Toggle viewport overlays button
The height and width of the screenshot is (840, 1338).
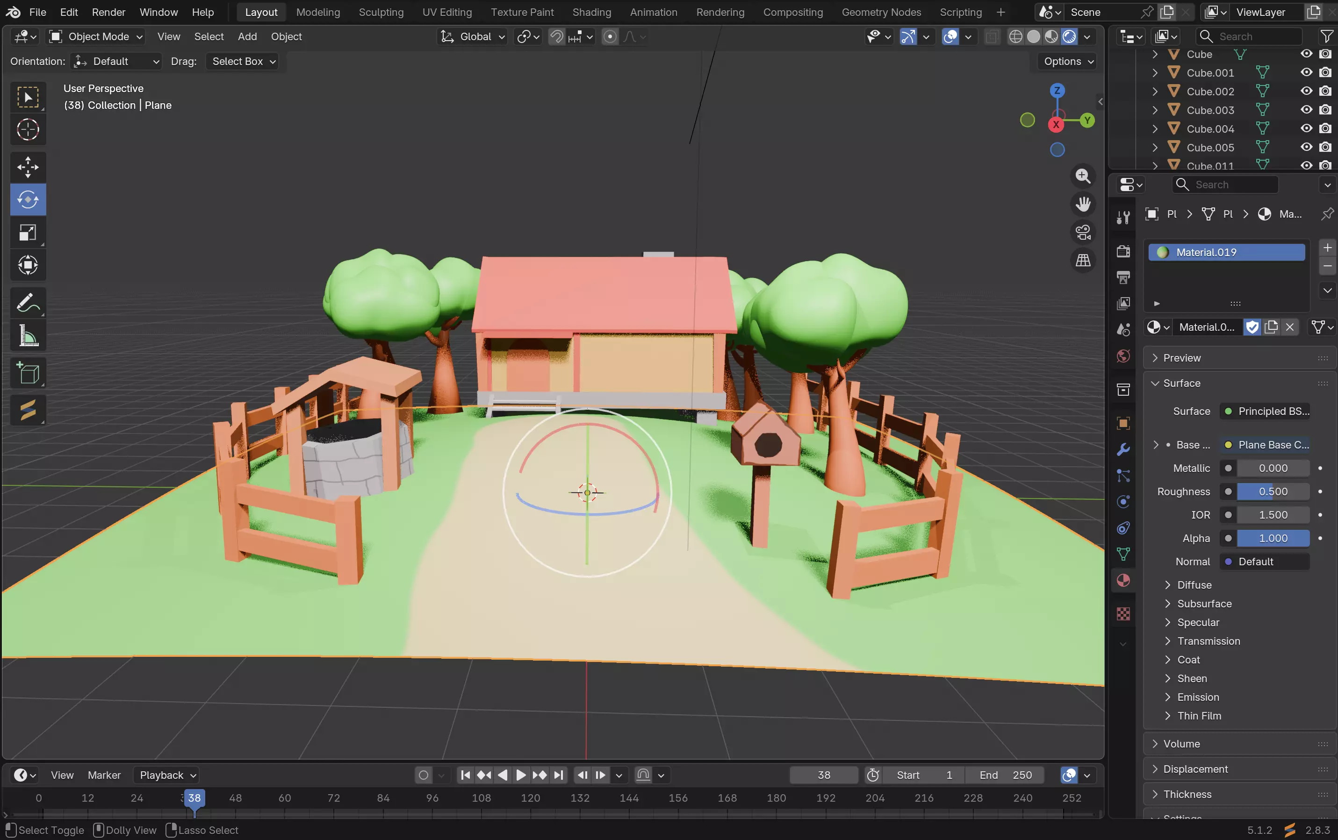click(x=950, y=36)
